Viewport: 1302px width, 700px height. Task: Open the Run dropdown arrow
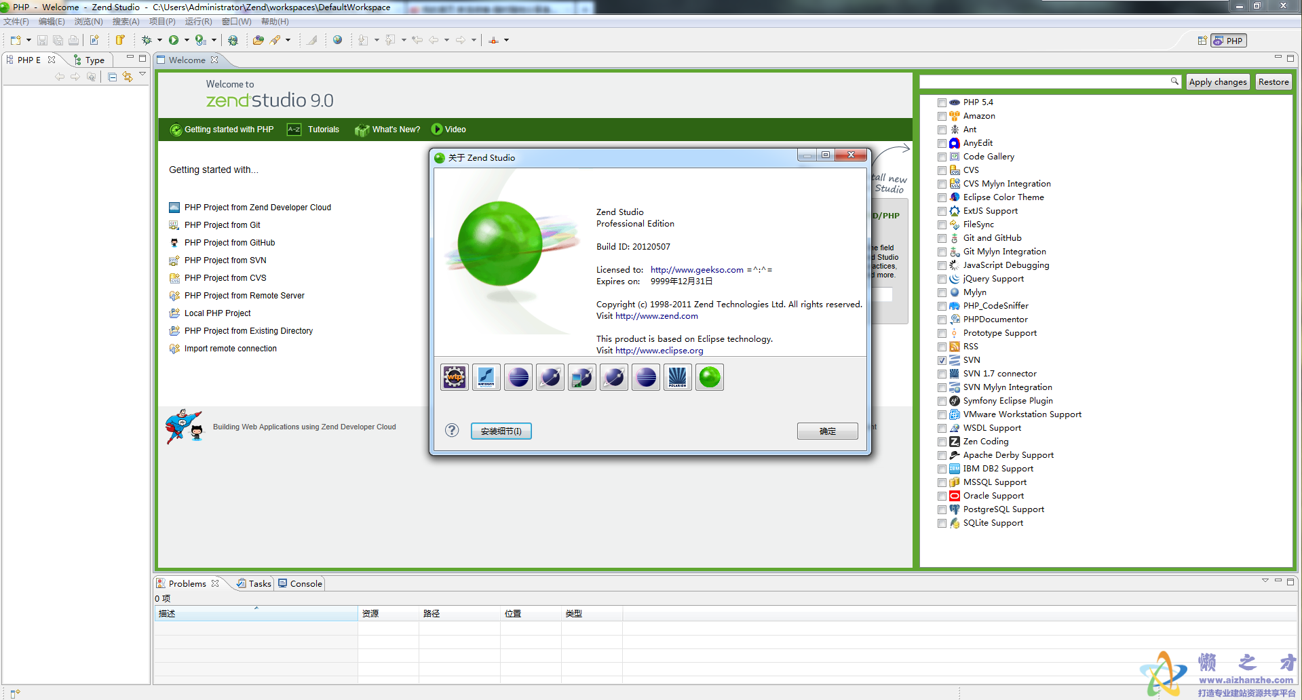(187, 41)
